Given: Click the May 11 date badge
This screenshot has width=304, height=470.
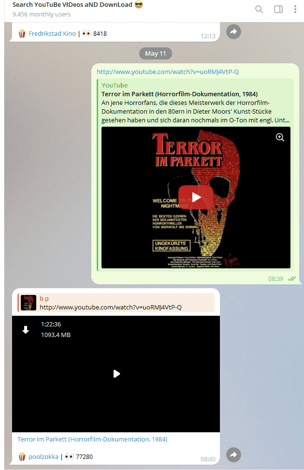Looking at the screenshot, I should pos(156,53).
